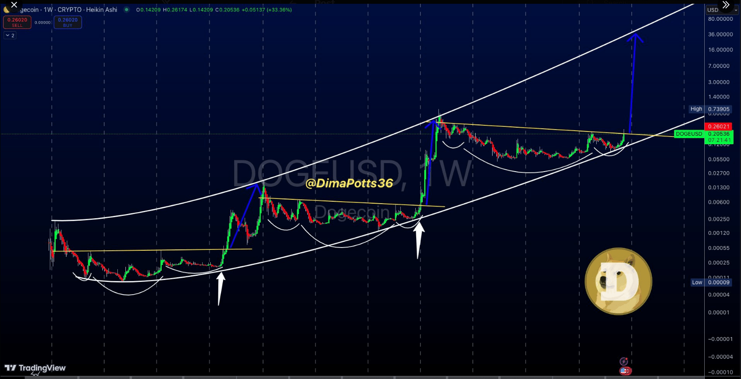Open the TradingView logo link
The width and height of the screenshot is (741, 379).
coord(35,368)
